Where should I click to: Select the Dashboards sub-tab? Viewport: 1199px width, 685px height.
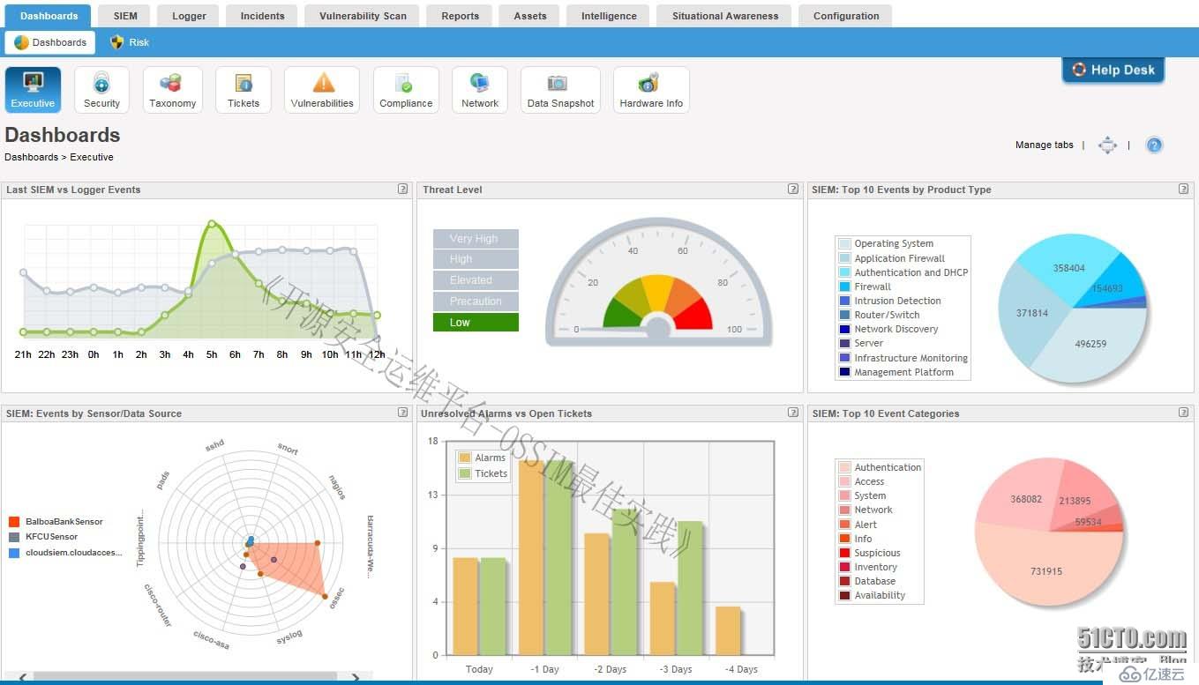point(50,42)
